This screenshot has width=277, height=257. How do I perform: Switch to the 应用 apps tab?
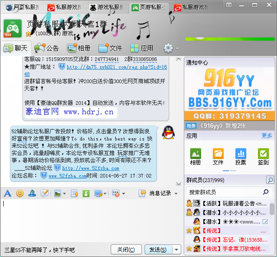click(x=142, y=48)
